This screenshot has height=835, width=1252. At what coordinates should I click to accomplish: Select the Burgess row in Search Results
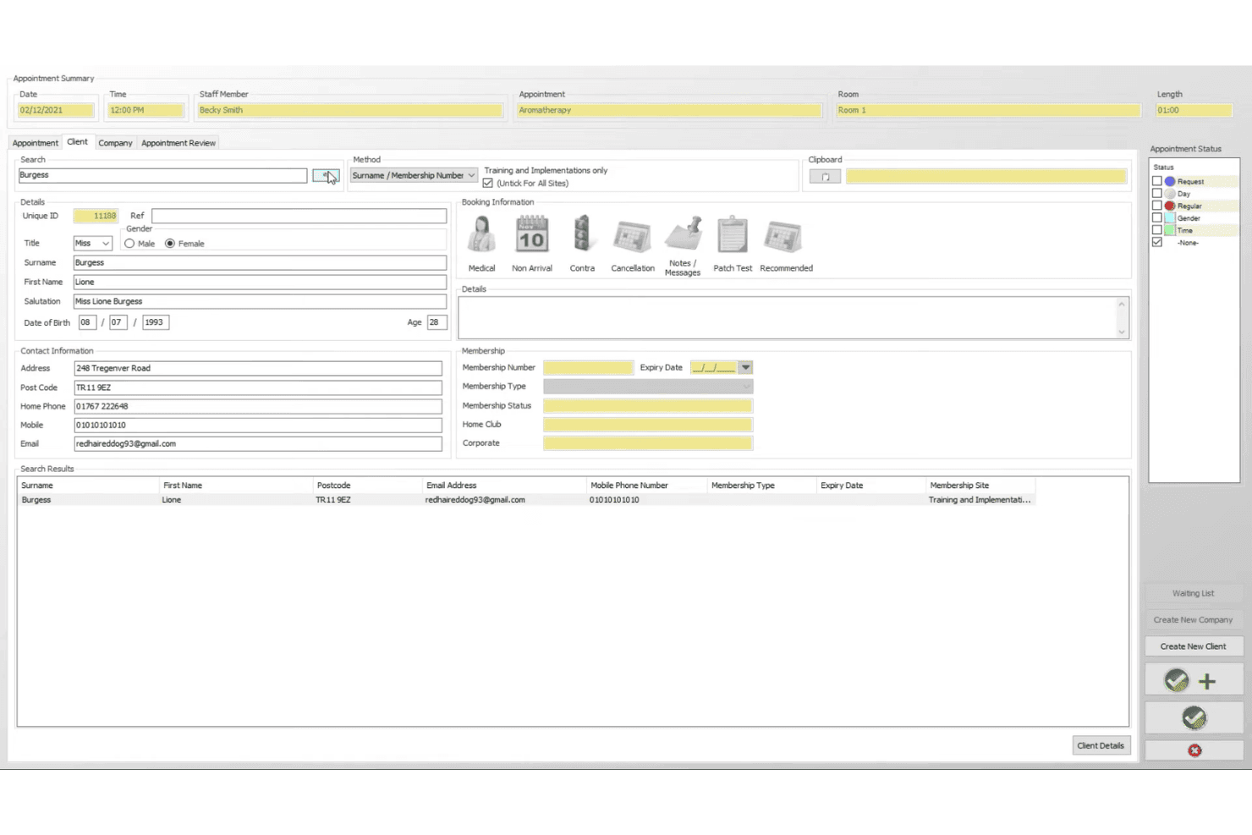[x=525, y=500]
